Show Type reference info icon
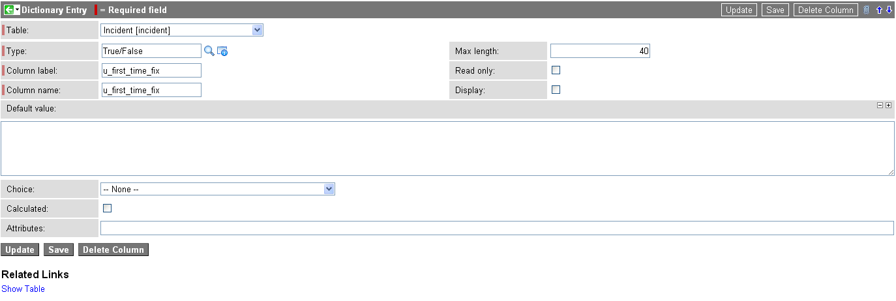 coord(222,51)
